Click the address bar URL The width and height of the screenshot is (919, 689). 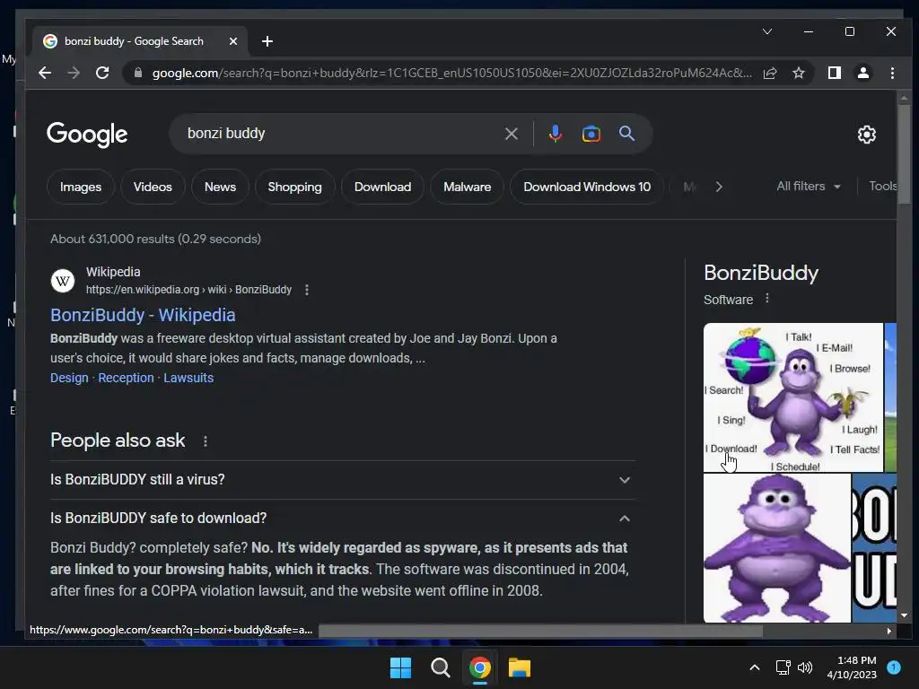pos(451,73)
